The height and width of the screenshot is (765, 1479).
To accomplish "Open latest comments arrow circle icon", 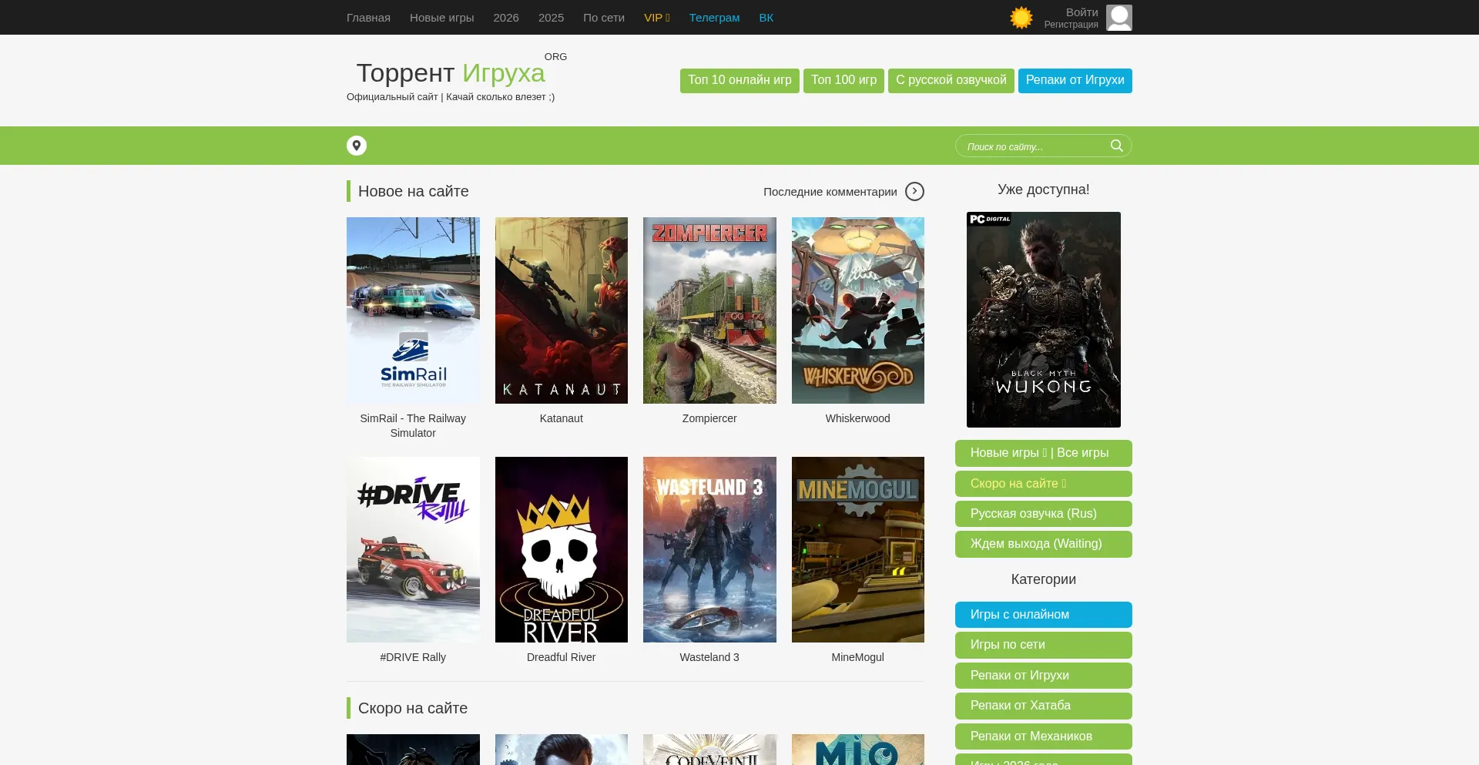I will 914,191.
